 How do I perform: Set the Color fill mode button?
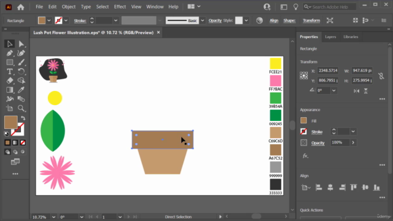pos(7,142)
